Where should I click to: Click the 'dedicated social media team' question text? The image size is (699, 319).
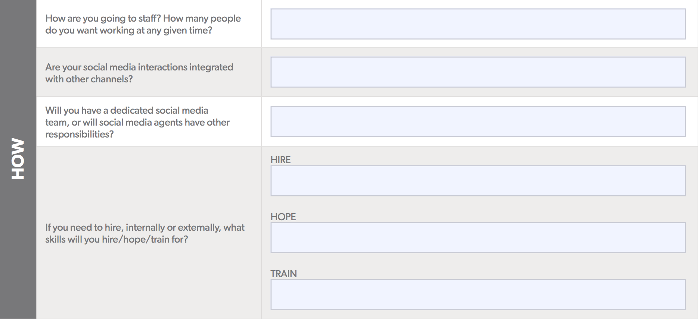[x=137, y=122]
